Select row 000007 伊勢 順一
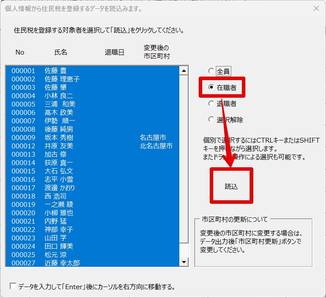 pos(93,121)
